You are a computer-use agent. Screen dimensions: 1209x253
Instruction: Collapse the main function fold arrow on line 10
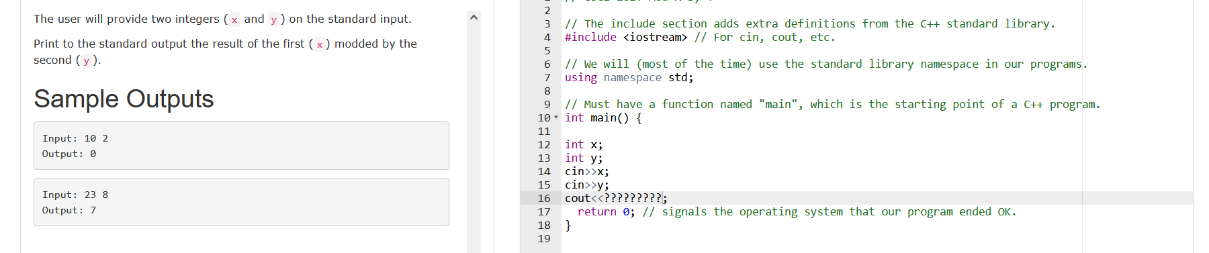(556, 117)
